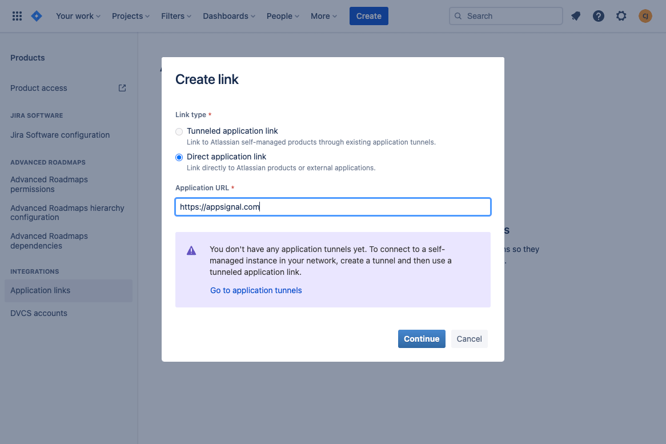Screen dimensions: 666x444
Task: Focus the Application URL input field
Action: 333,207
